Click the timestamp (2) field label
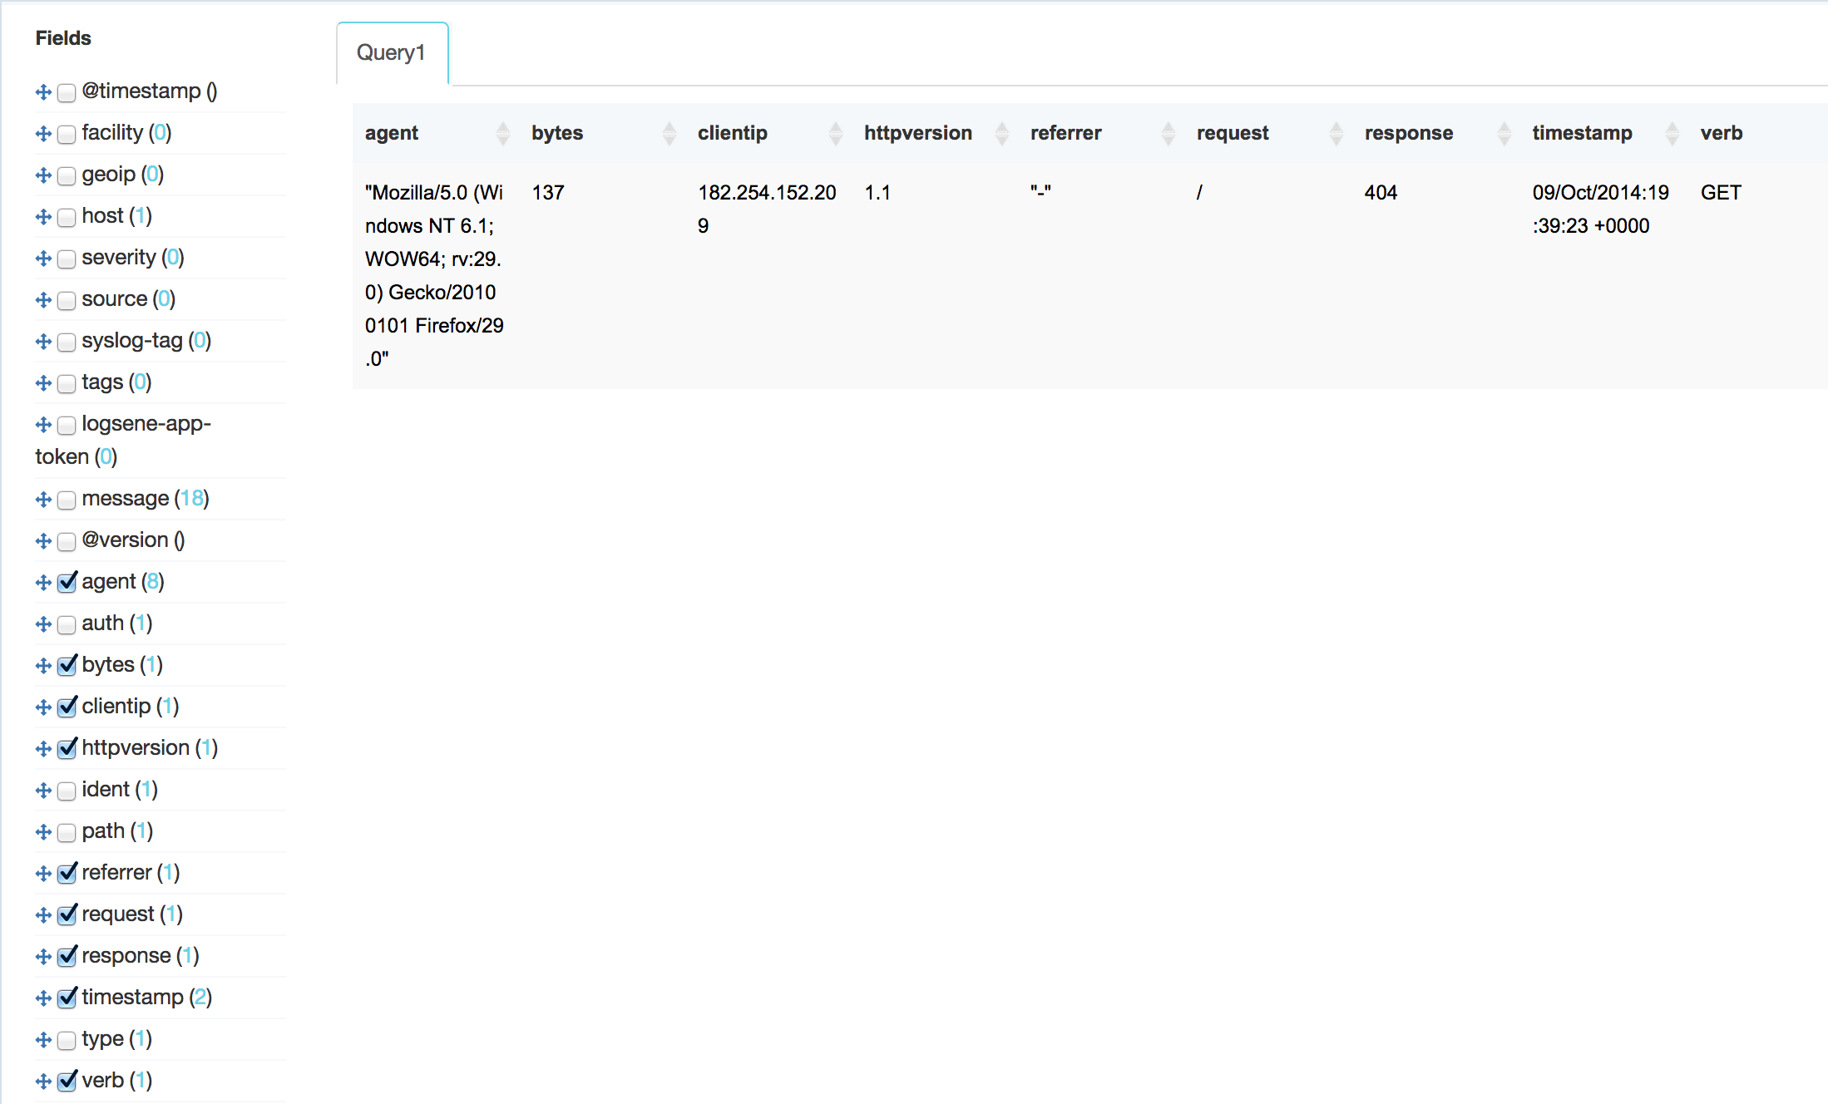This screenshot has height=1104, width=1828. tap(147, 998)
